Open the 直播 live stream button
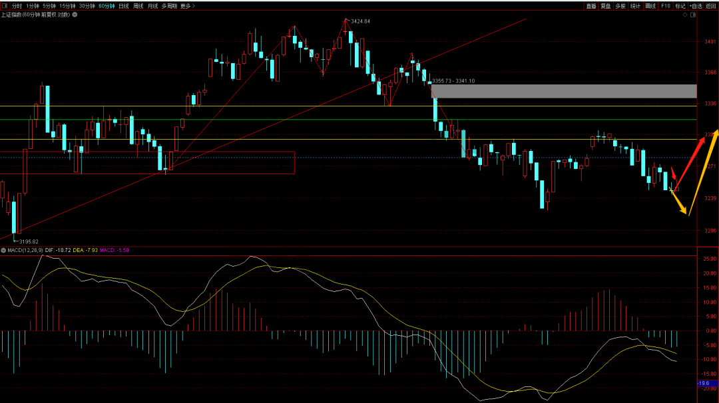This screenshot has height=403, width=719. pos(591,5)
